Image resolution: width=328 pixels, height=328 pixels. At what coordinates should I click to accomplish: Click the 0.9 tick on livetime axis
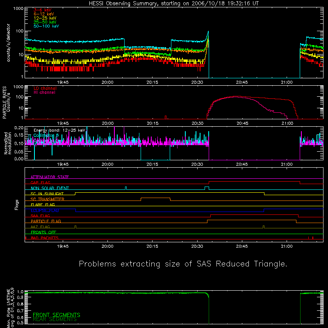click(x=20, y=298)
